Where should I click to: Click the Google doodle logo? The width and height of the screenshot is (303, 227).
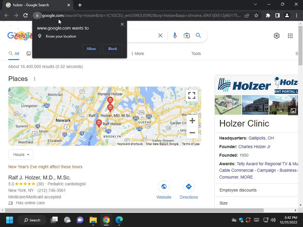click(20, 36)
